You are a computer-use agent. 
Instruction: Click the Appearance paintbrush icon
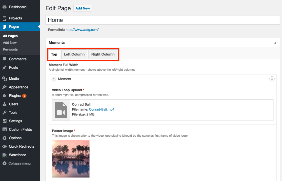[4, 87]
